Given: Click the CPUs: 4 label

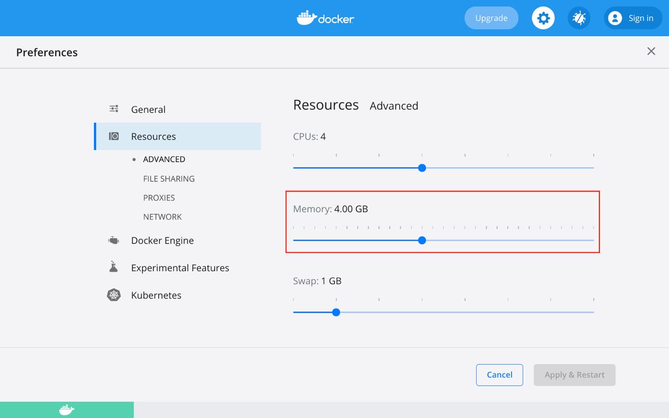Looking at the screenshot, I should click(x=309, y=137).
